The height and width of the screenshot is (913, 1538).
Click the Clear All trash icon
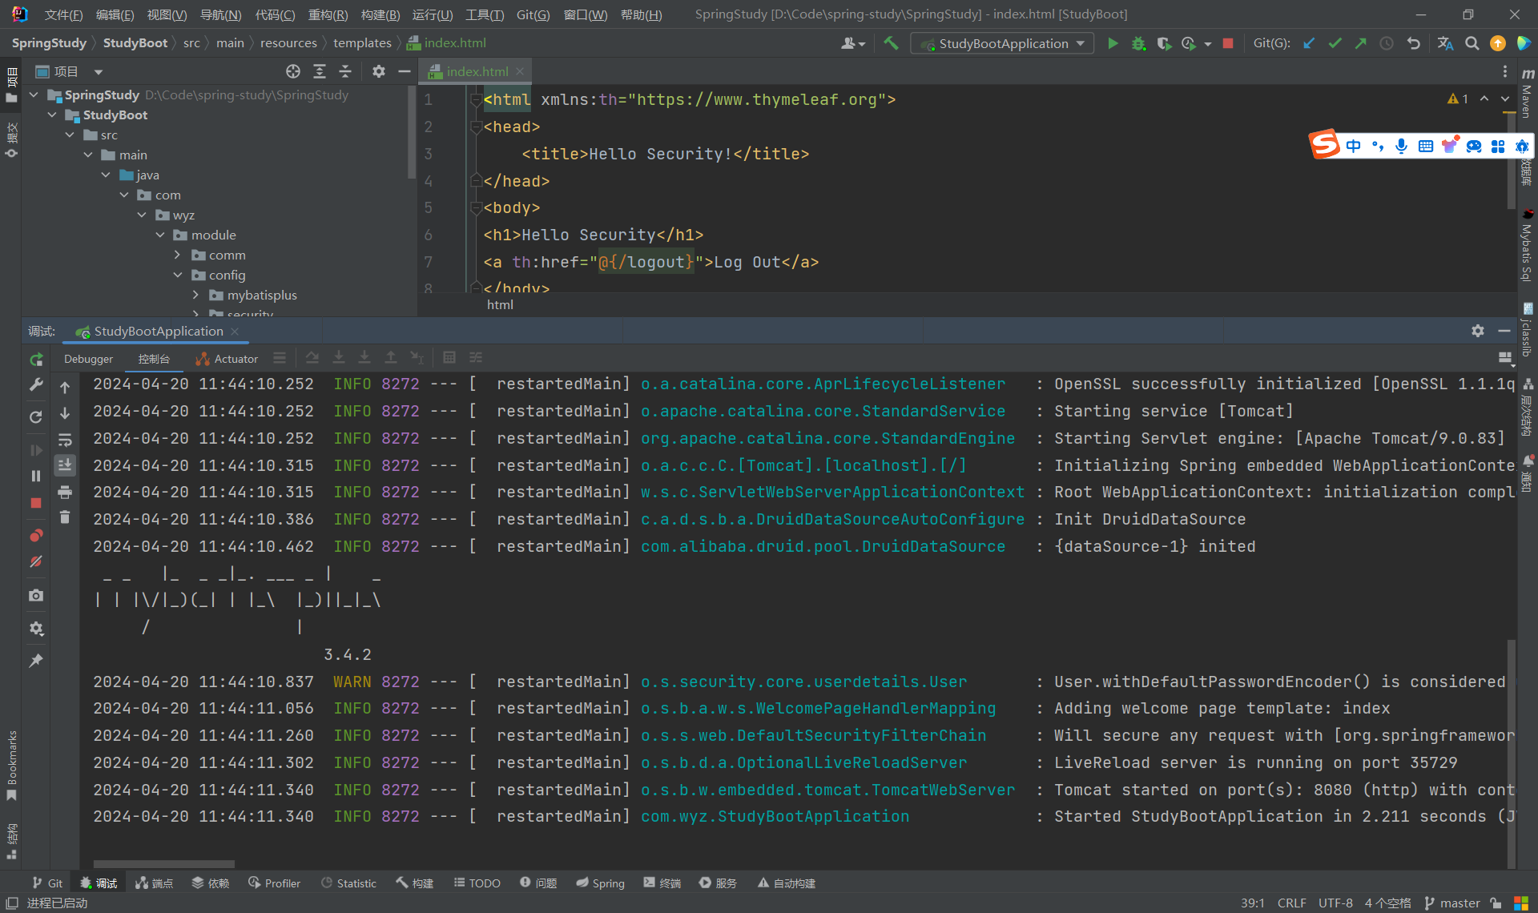point(65,517)
